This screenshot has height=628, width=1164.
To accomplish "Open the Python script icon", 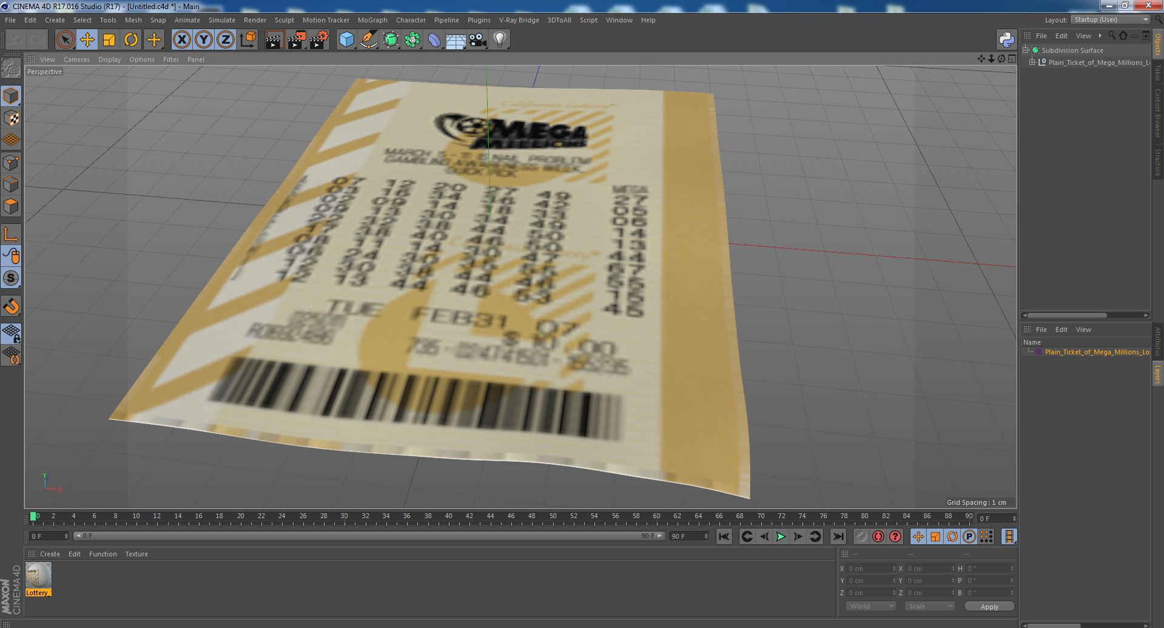I will click(1007, 40).
